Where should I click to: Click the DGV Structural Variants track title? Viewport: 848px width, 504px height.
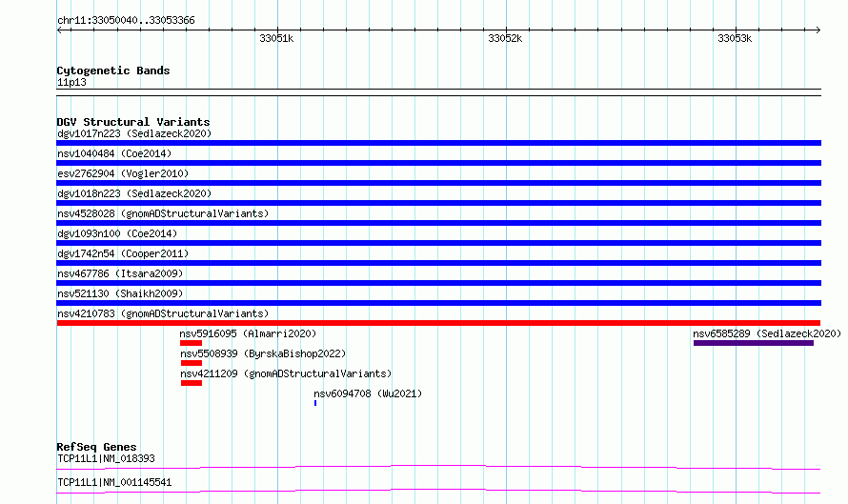coord(133,122)
